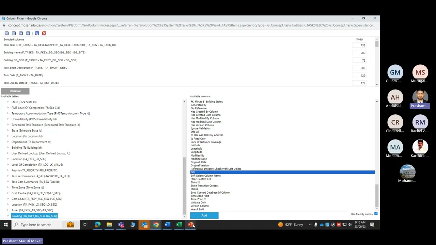Select Task Performance (TA_SEQ-TASKPERF_TA_SEQ) table
Image resolution: width=436 pixels, height=245 pixels.
click(x=41, y=176)
